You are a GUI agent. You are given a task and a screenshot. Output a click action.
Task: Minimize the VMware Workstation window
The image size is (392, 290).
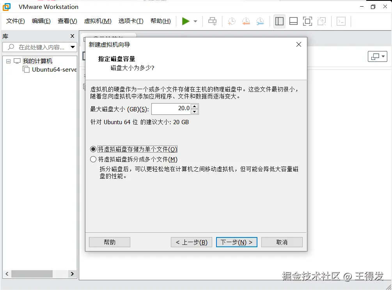click(362, 7)
